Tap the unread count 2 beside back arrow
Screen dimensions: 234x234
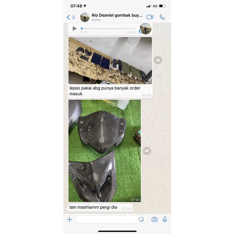click(x=73, y=17)
